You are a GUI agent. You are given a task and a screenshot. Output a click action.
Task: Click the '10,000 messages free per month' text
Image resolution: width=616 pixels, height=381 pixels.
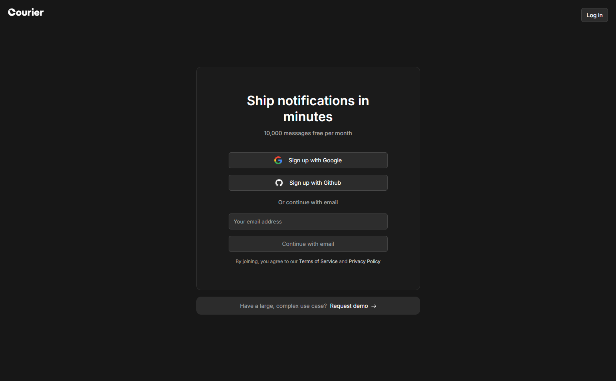[308, 133]
